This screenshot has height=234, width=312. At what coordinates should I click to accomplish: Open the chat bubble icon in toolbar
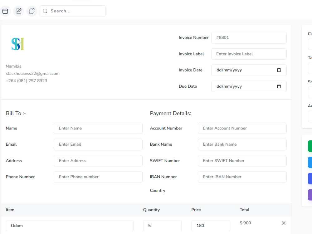(32, 11)
